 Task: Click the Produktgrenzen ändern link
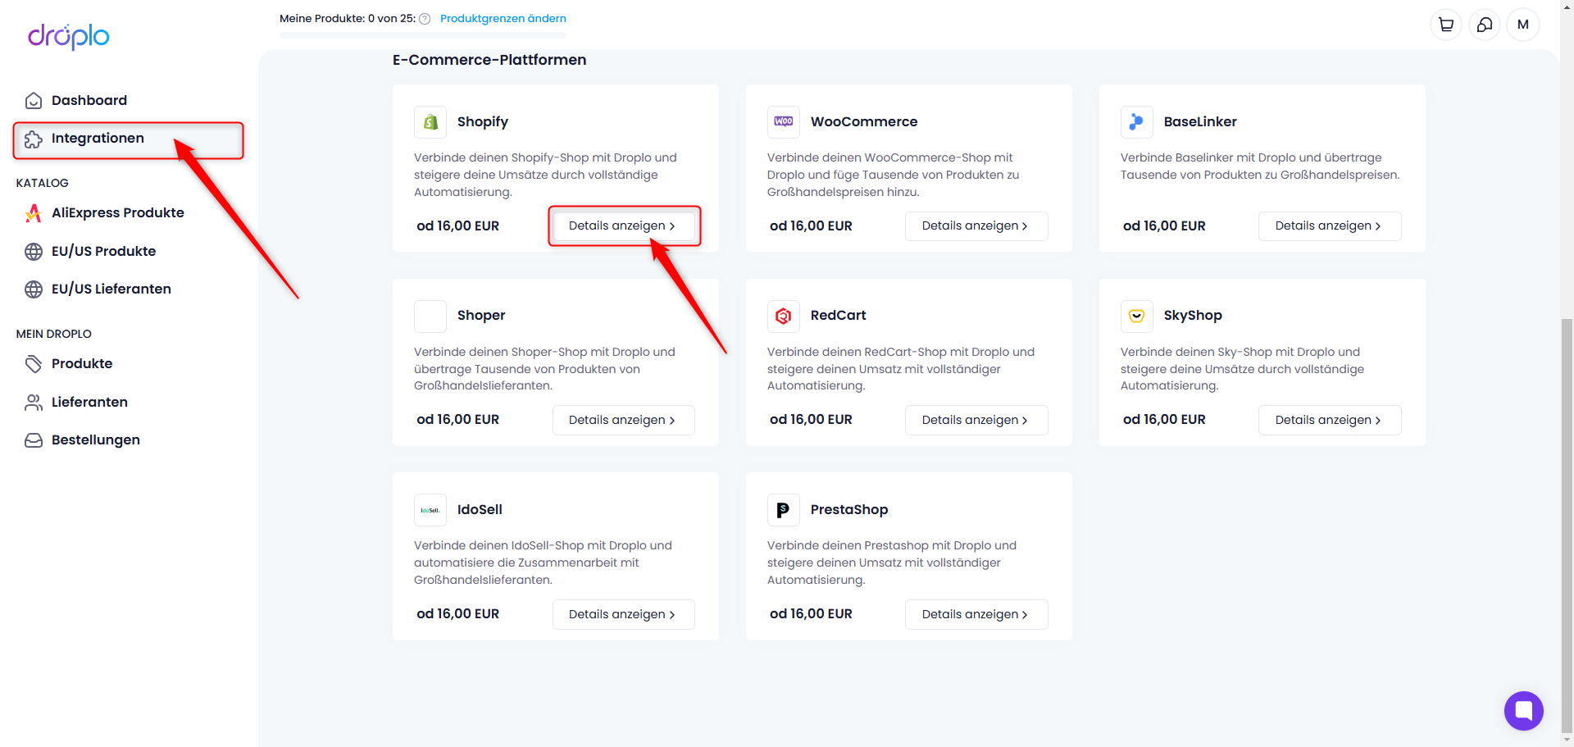tap(503, 18)
